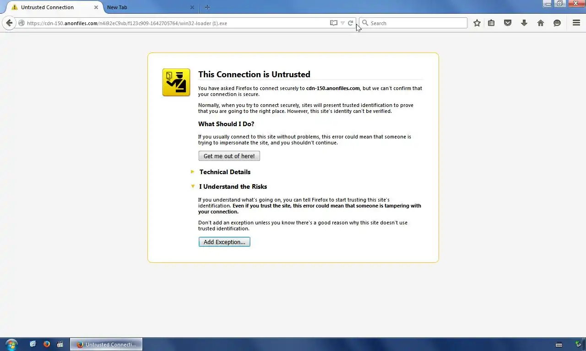586x351 pixels.
Task: Click the URL address bar text
Action: (127, 23)
